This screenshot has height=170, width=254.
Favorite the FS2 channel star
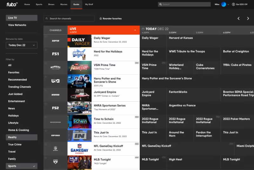coord(46,104)
